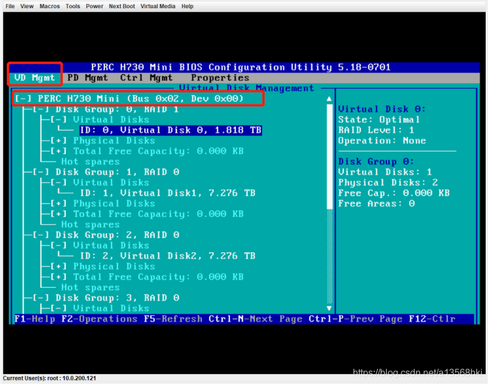
Task: Click the 'State: Optimal' text
Action: pyautogui.click(x=379, y=120)
